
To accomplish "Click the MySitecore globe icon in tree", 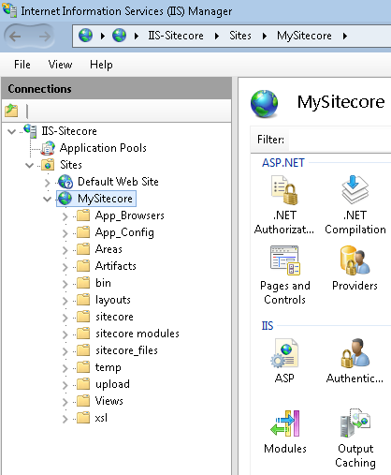I will click(65, 199).
